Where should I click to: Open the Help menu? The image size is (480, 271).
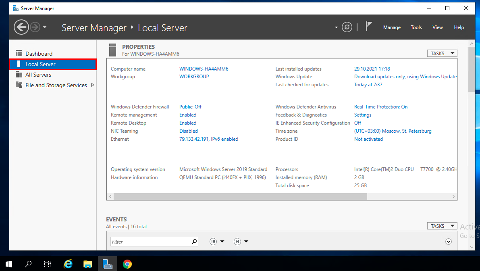(459, 27)
